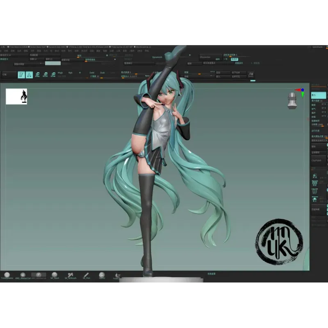Select the Edit mode icon in the toolbar

coord(20,75)
